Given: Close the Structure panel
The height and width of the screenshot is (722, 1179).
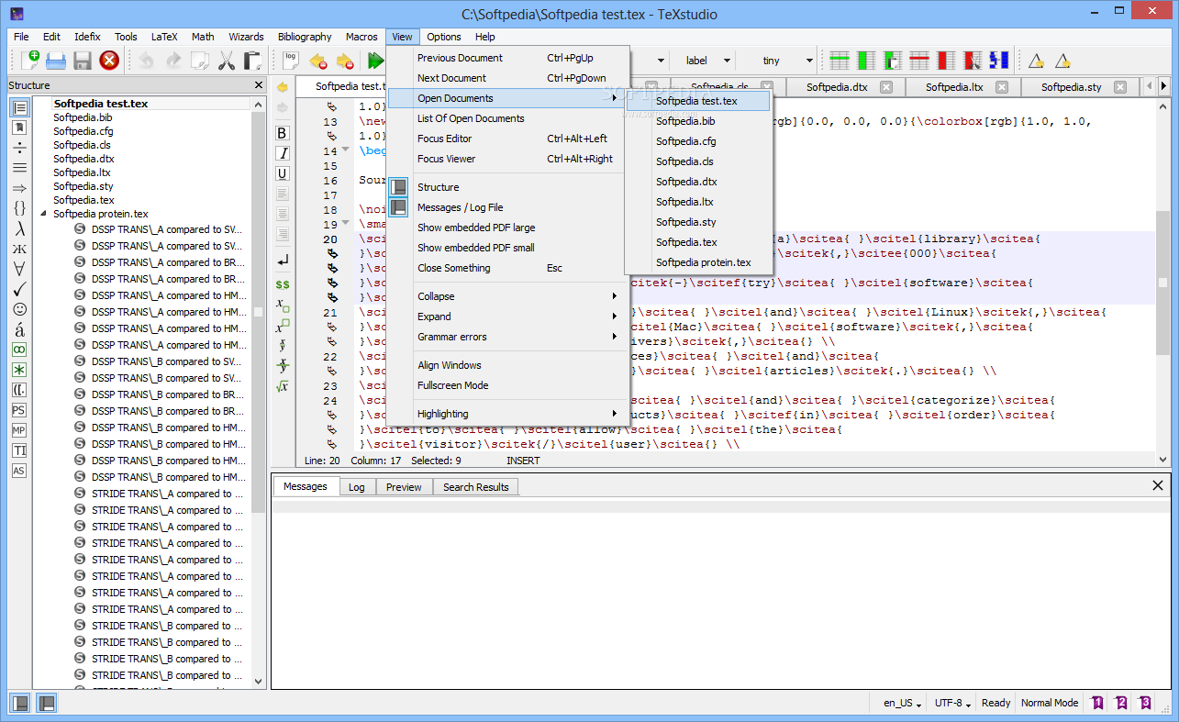Looking at the screenshot, I should tap(259, 85).
